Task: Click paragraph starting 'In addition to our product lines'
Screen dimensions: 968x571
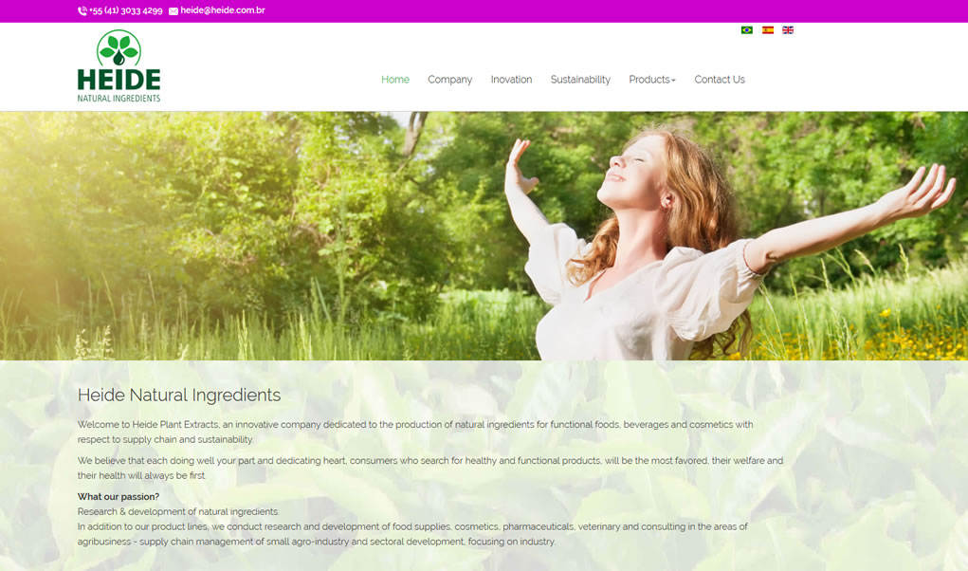Action: (x=412, y=534)
